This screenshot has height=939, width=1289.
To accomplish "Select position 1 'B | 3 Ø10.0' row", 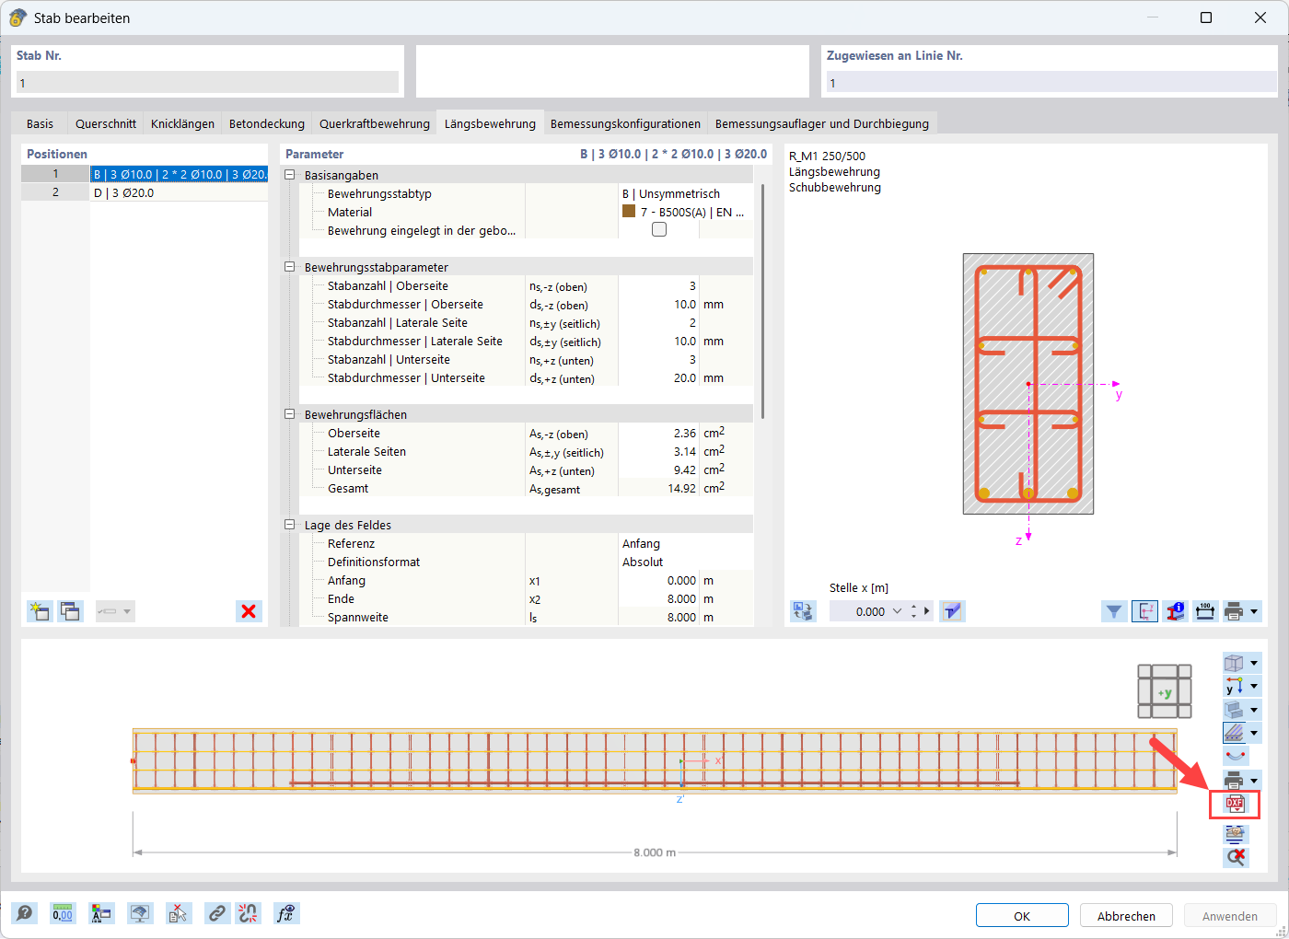I will 145,174.
